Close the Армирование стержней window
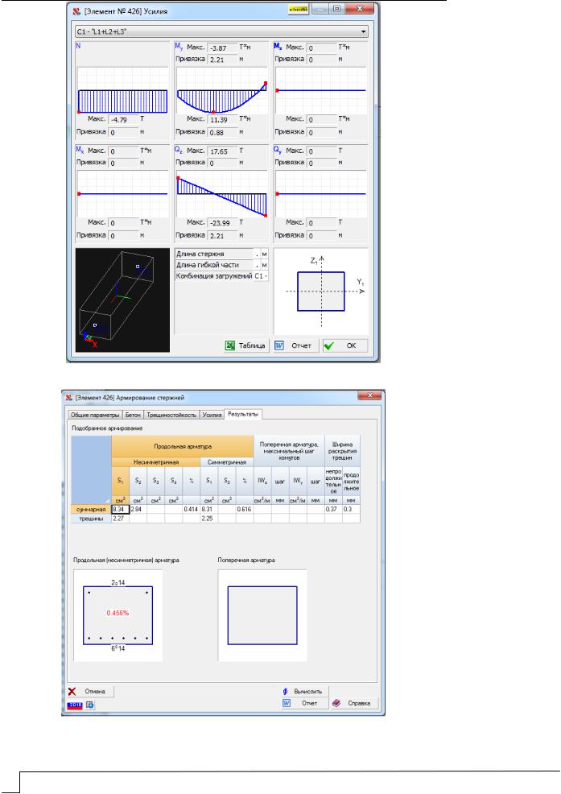The height and width of the screenshot is (794, 561). coord(369,395)
